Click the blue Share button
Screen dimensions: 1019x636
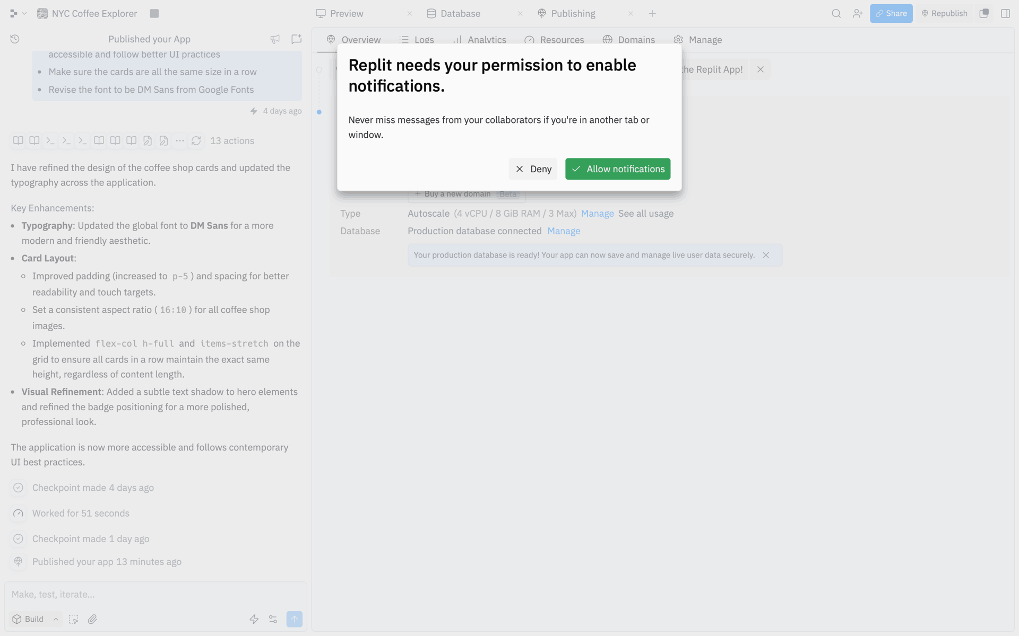tap(891, 13)
